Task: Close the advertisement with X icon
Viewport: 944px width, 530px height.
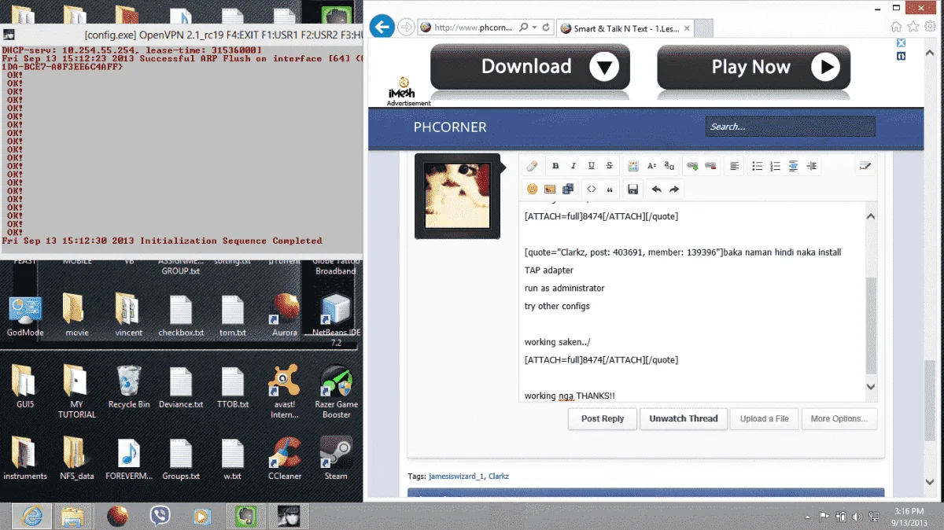Action: tap(902, 44)
